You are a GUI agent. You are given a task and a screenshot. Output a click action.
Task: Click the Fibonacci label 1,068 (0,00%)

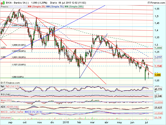(x=18, y=77)
